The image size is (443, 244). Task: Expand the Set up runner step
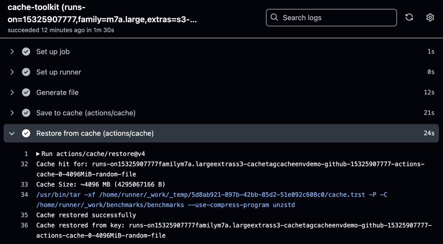(12, 72)
